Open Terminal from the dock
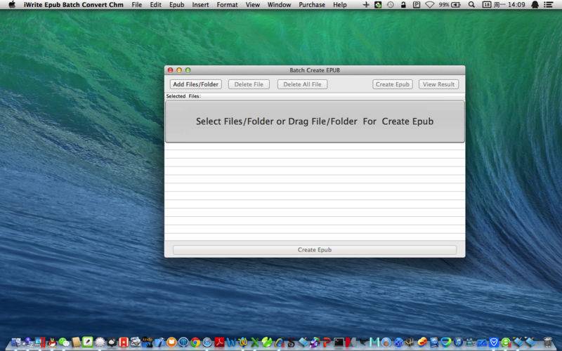 339,343
